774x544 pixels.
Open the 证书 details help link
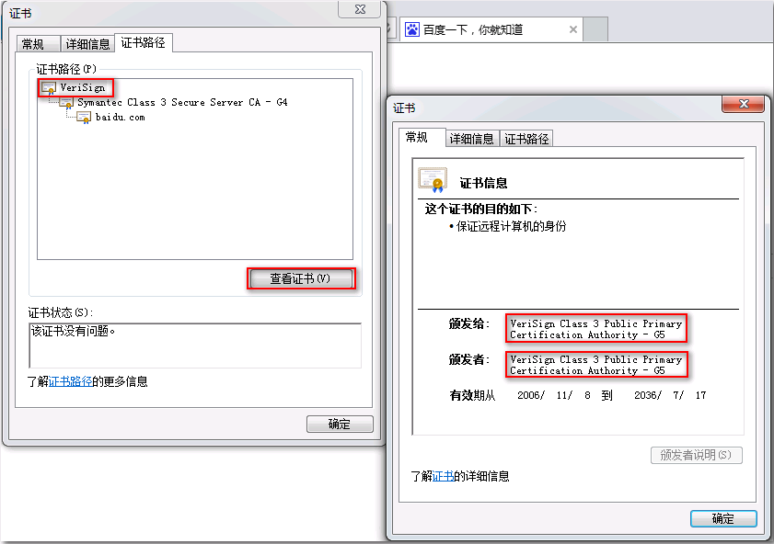(443, 476)
